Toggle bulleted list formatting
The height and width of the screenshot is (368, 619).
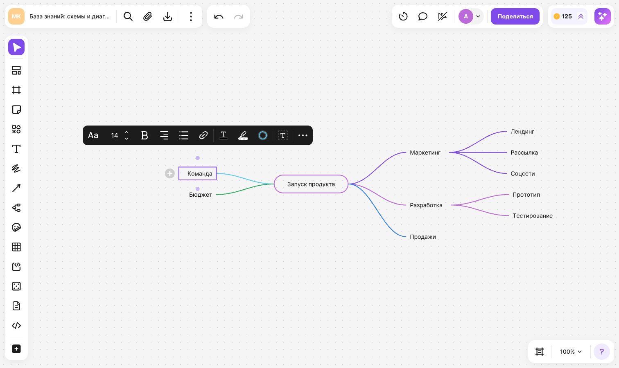pyautogui.click(x=184, y=135)
